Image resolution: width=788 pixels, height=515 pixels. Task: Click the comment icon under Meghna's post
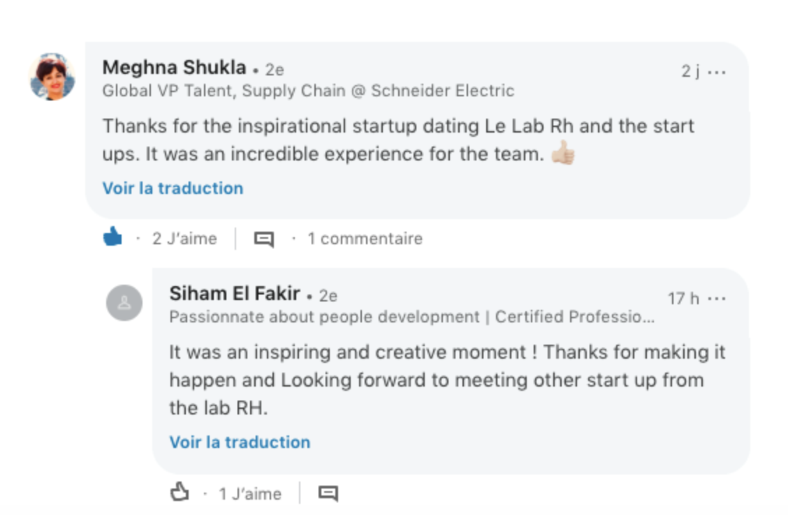pos(263,239)
